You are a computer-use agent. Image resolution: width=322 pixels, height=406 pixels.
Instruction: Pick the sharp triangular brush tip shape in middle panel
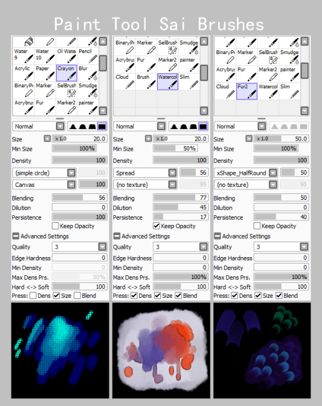[174, 126]
